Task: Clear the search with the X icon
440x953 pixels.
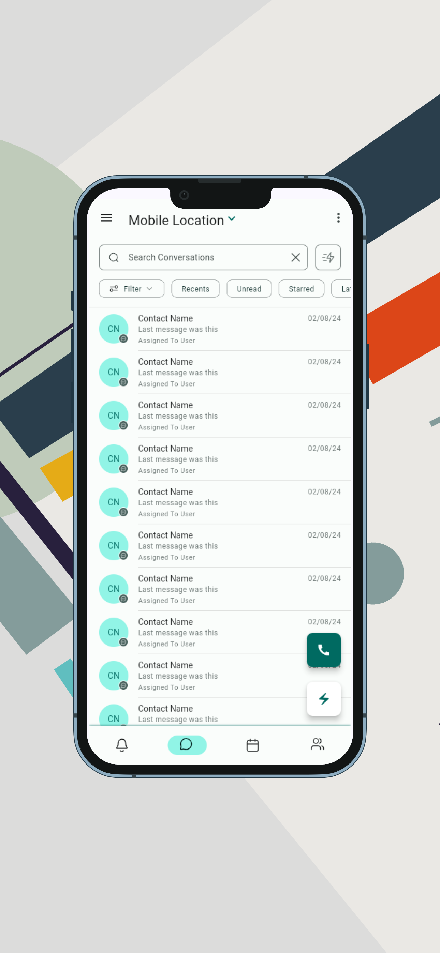Action: pyautogui.click(x=296, y=257)
